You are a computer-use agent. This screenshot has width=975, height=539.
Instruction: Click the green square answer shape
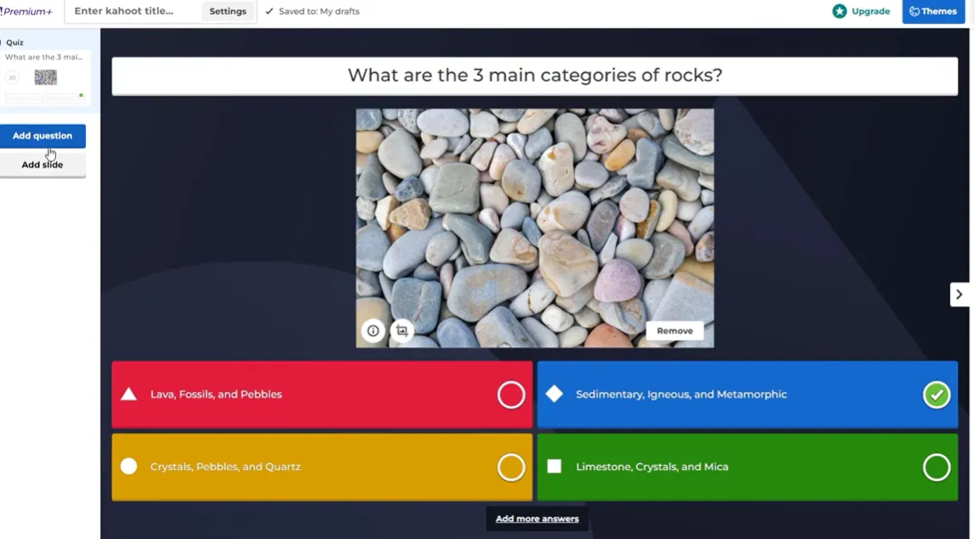point(554,466)
